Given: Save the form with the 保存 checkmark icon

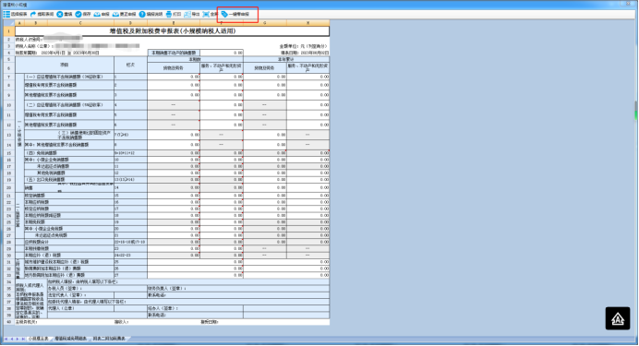Looking at the screenshot, I should (x=78, y=14).
